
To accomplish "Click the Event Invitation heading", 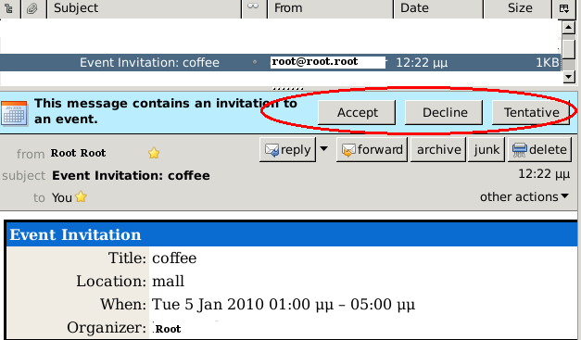I will pyautogui.click(x=75, y=234).
